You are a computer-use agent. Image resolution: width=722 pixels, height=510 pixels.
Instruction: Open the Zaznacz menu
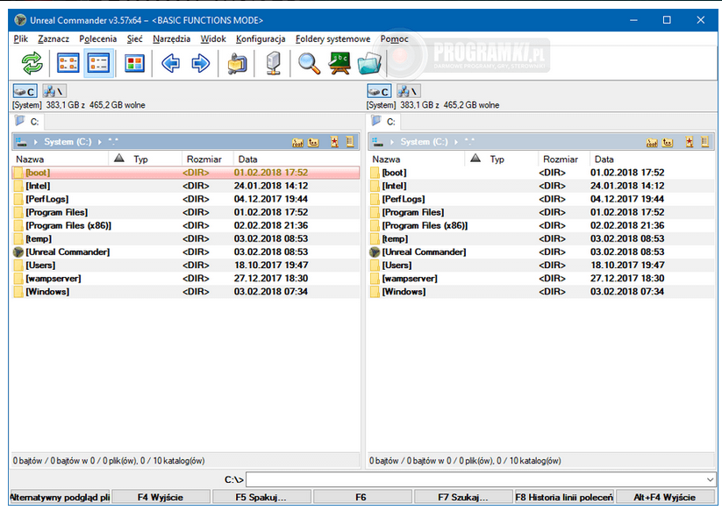point(54,39)
